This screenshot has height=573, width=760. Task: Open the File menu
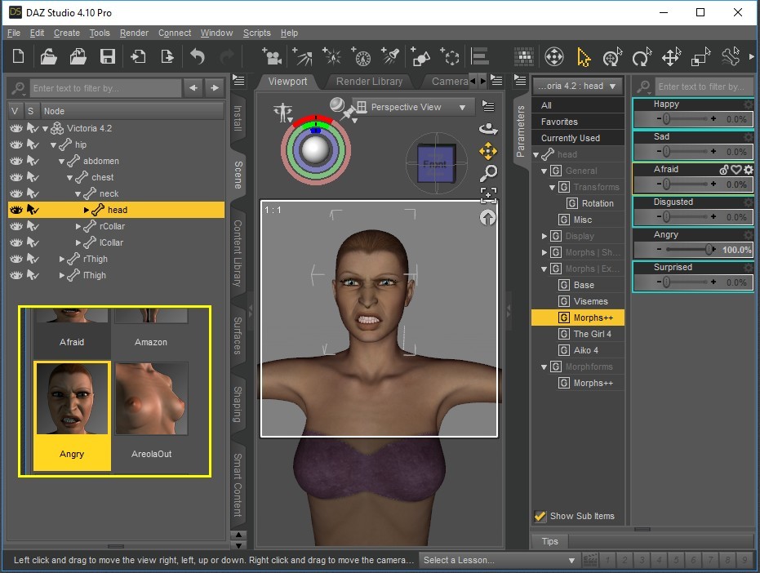pyautogui.click(x=14, y=33)
